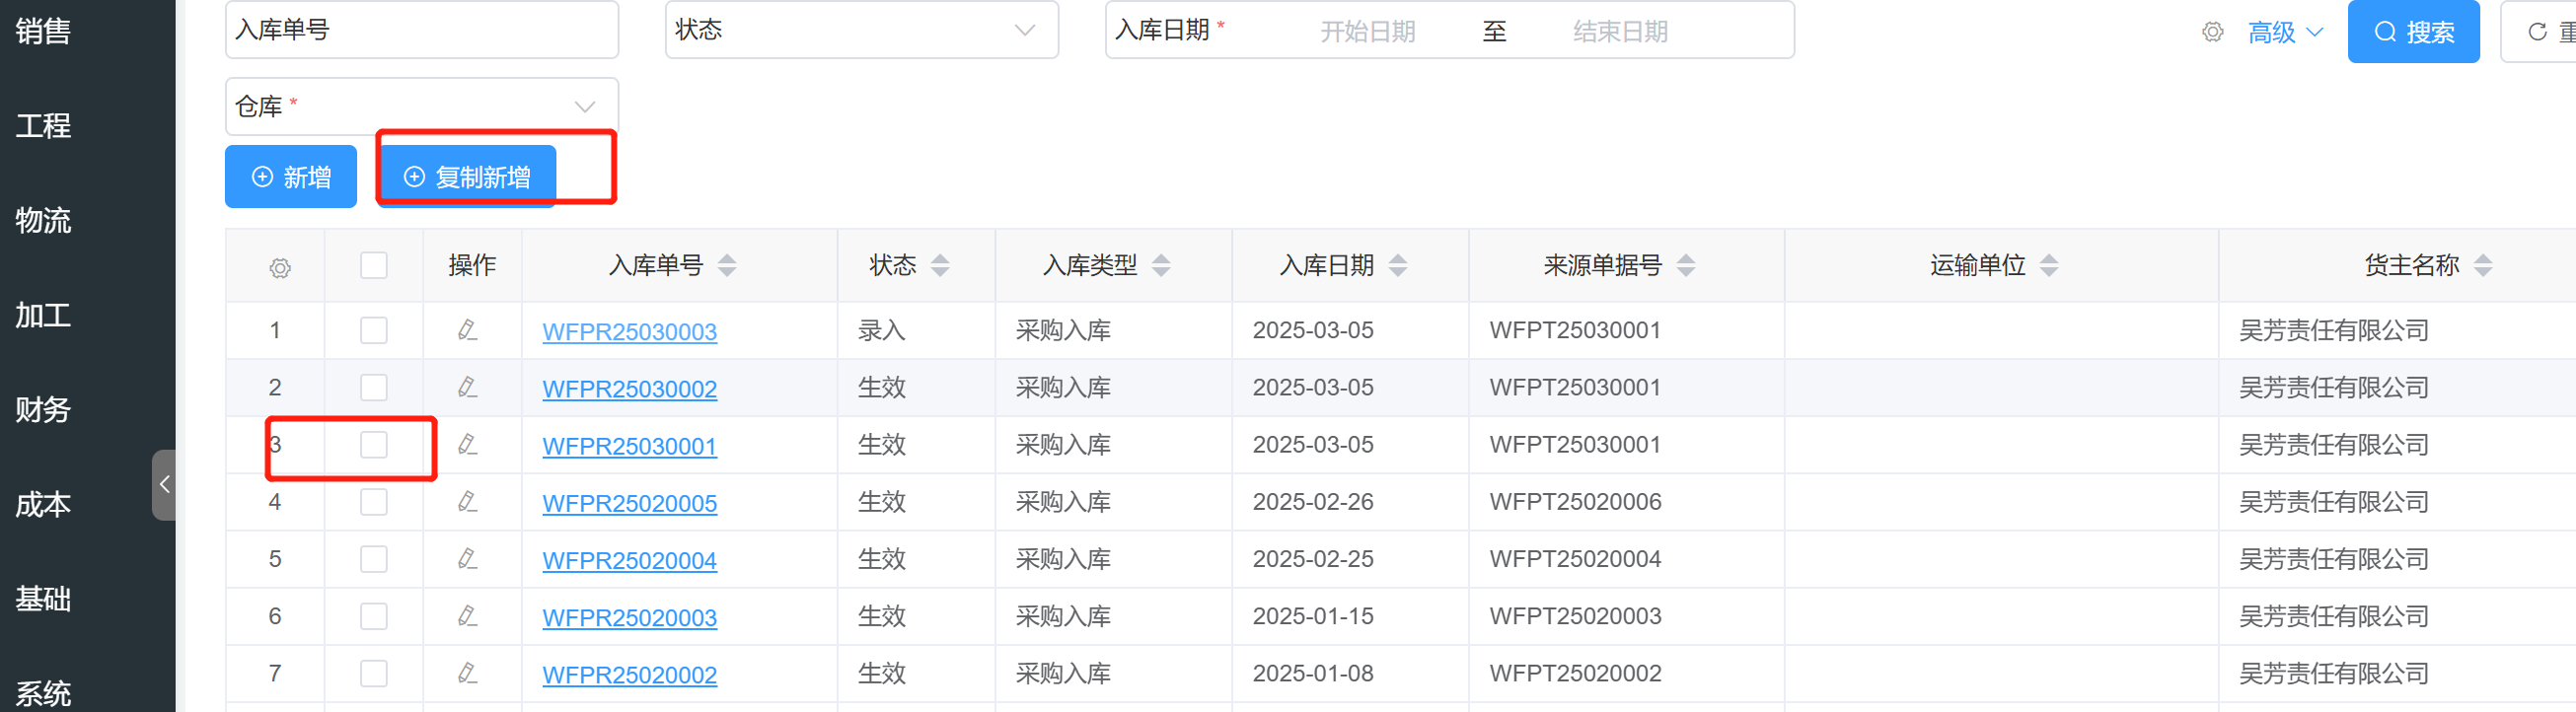The width and height of the screenshot is (2576, 712).
Task: Open the 仓库 filter dropdown
Action: (422, 106)
